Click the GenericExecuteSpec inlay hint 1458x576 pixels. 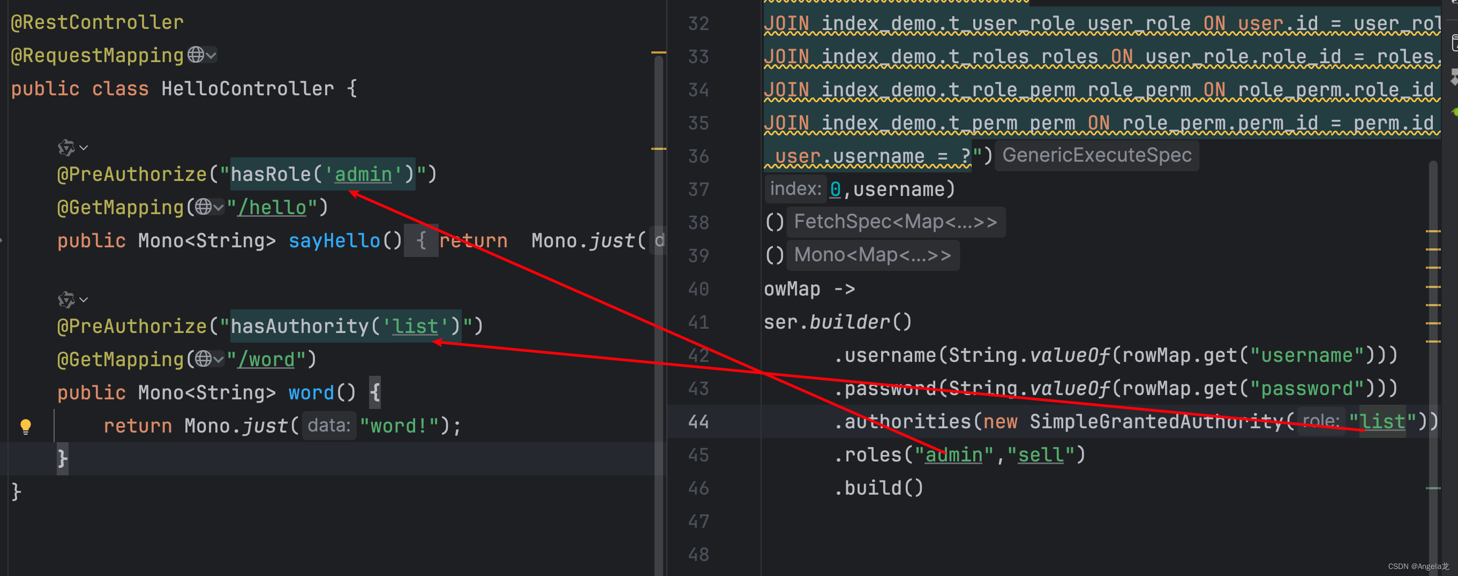point(1096,155)
